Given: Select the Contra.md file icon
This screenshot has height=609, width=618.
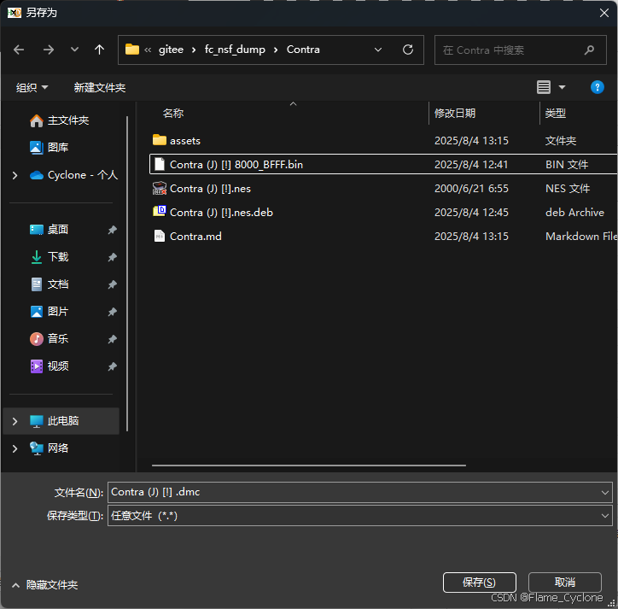Looking at the screenshot, I should coord(160,236).
